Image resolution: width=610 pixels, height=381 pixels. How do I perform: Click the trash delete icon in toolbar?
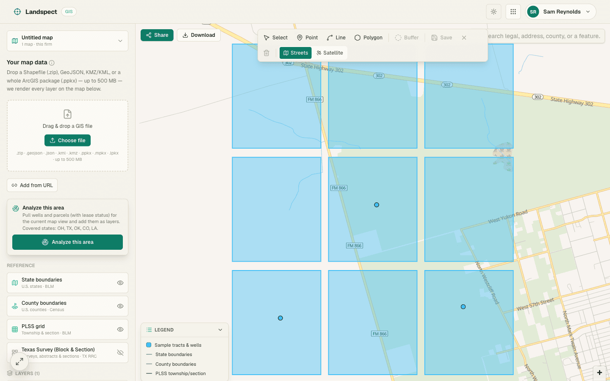pos(266,53)
